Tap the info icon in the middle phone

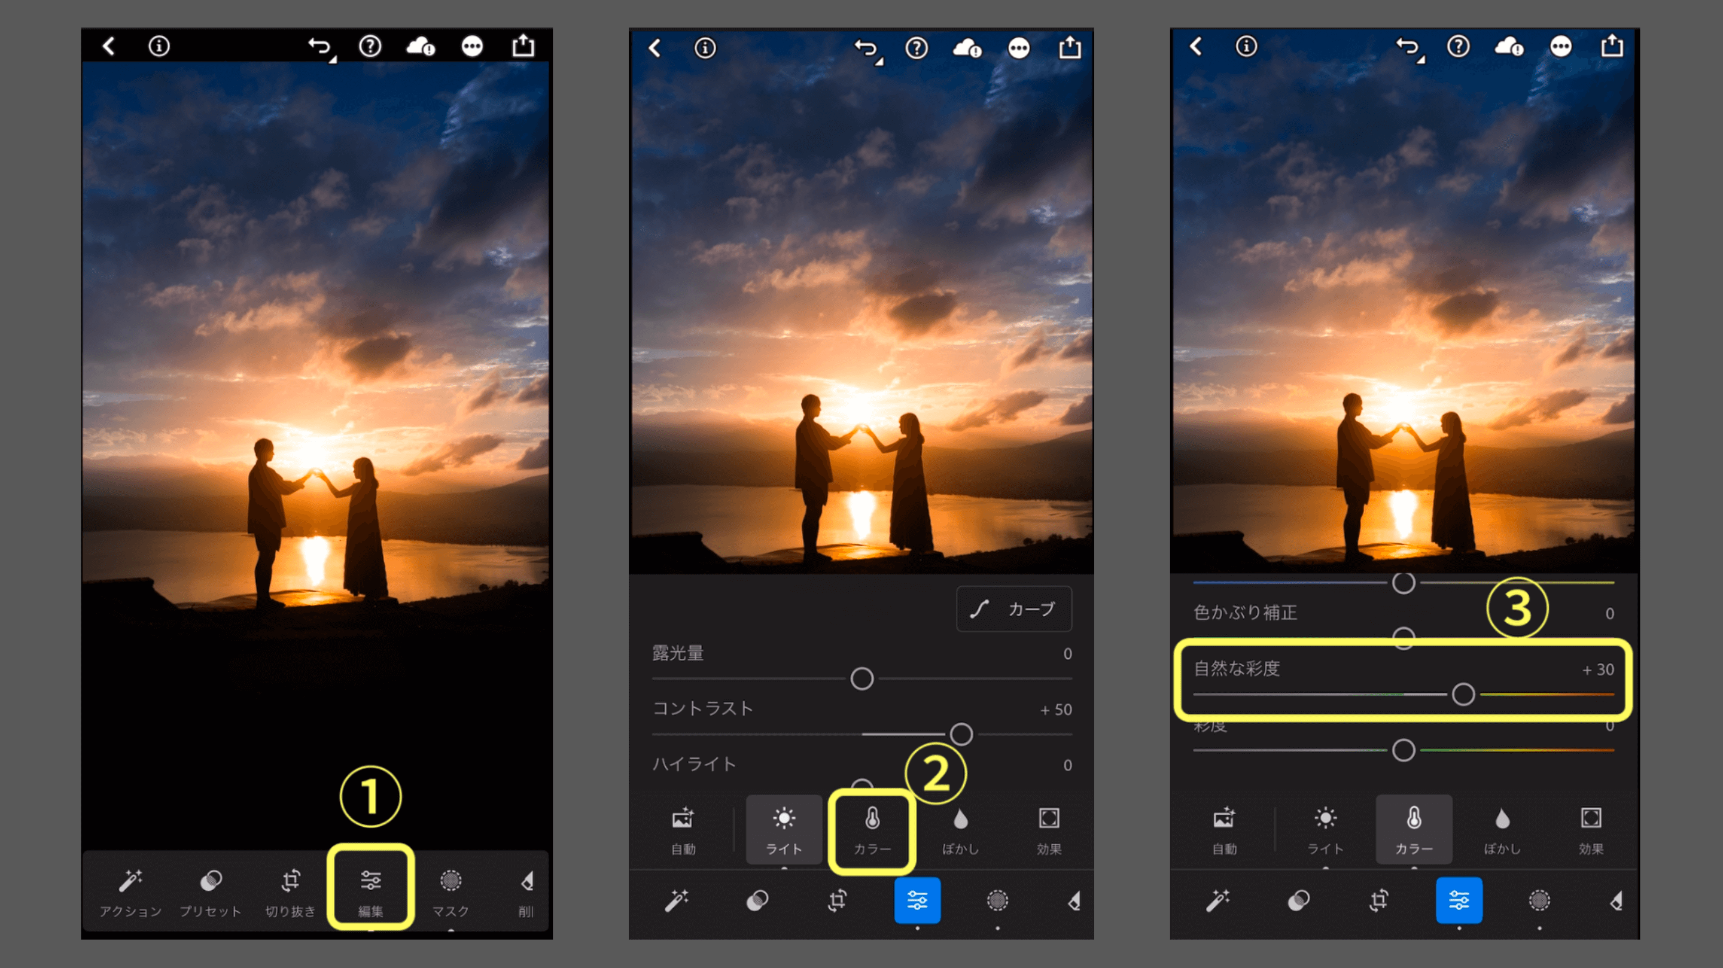coord(705,48)
